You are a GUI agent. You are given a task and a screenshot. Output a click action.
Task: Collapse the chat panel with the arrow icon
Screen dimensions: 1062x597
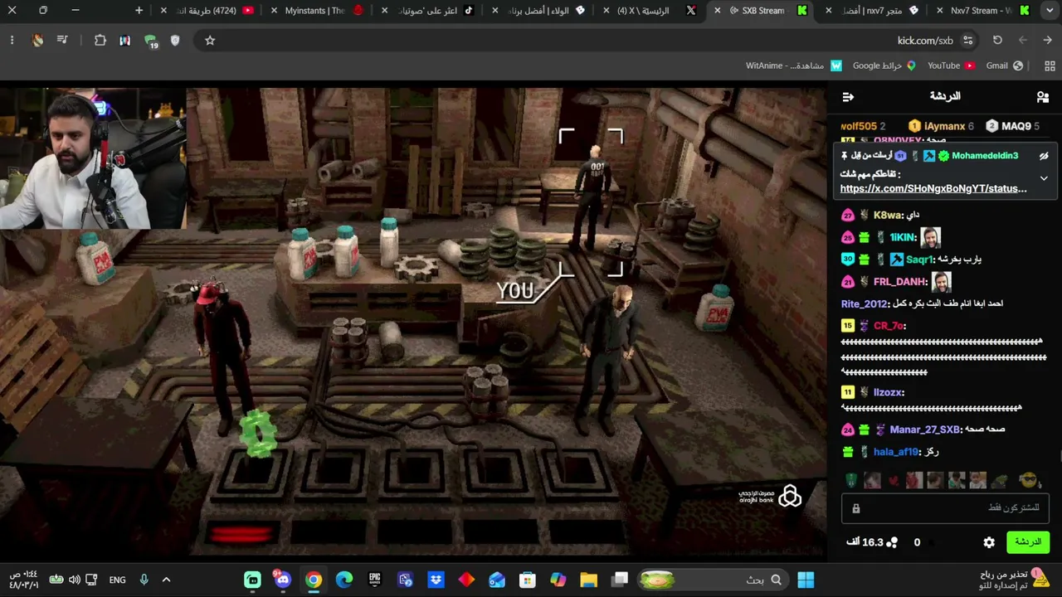point(848,97)
